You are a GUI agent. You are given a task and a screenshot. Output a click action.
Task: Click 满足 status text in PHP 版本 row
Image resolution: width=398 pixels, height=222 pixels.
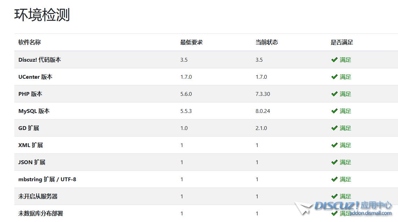[x=346, y=94]
